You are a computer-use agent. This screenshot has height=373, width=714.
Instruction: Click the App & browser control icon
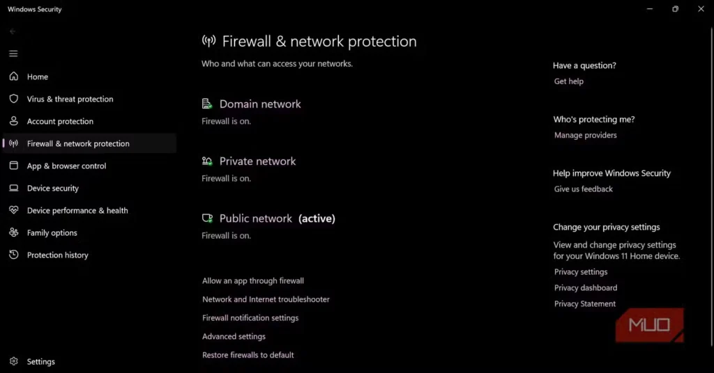pyautogui.click(x=14, y=166)
